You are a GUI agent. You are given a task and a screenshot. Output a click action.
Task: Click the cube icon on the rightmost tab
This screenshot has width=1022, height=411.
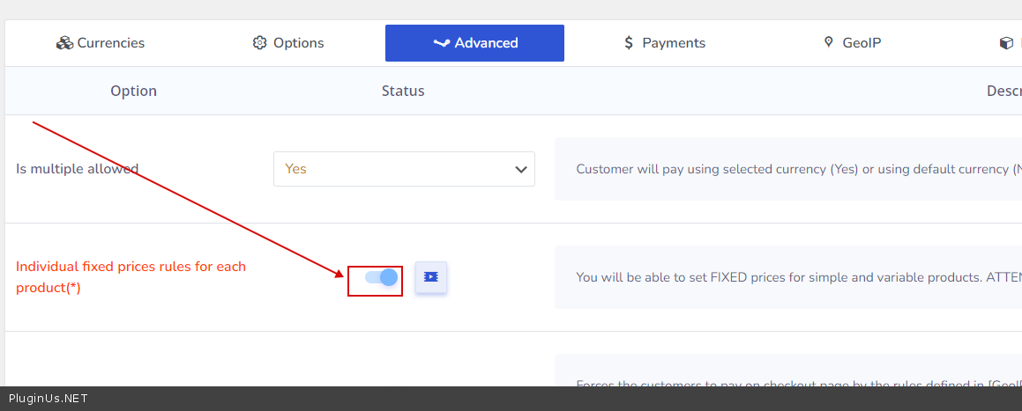pos(1006,43)
